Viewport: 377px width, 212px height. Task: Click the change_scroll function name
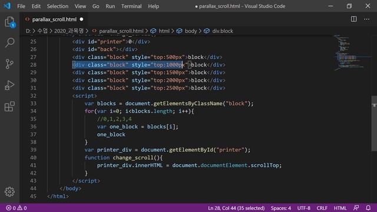(133, 157)
